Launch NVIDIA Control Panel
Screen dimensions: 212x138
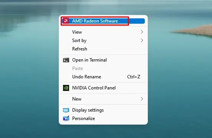click(x=103, y=88)
